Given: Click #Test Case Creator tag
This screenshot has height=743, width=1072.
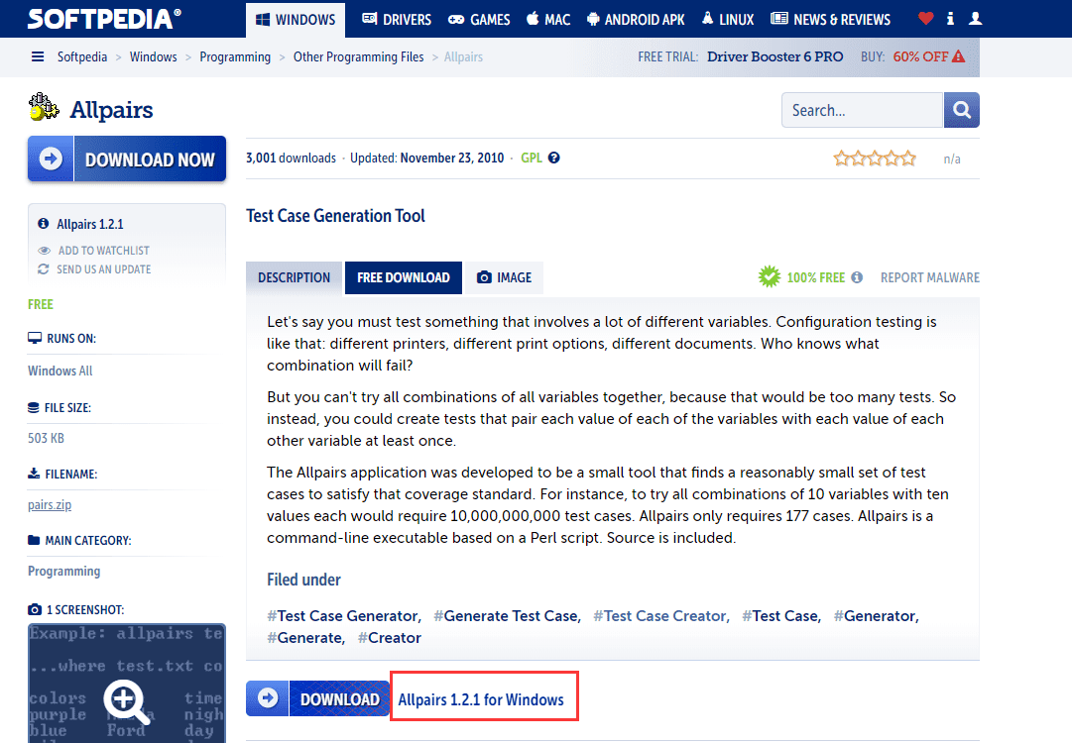Looking at the screenshot, I should 661,616.
